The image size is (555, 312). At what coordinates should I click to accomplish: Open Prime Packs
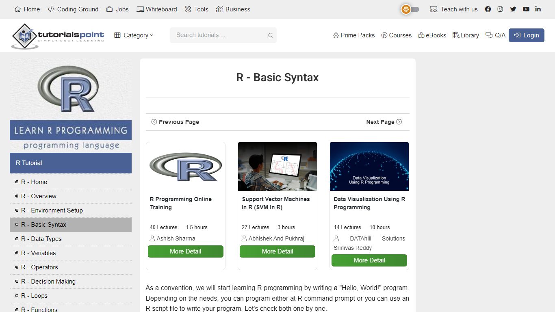353,35
